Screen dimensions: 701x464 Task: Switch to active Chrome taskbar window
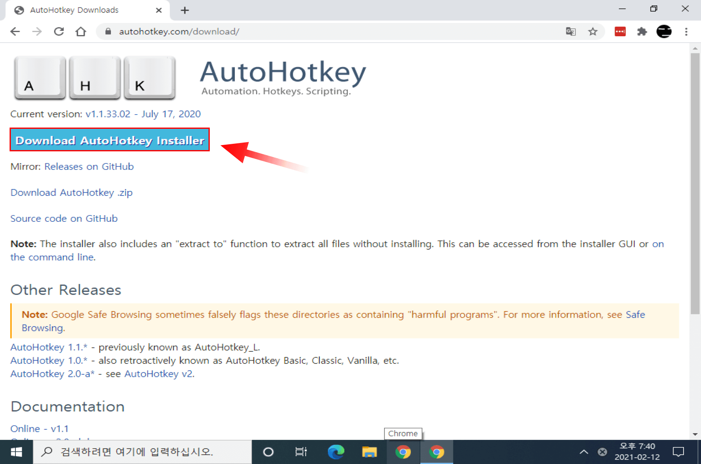(x=437, y=452)
